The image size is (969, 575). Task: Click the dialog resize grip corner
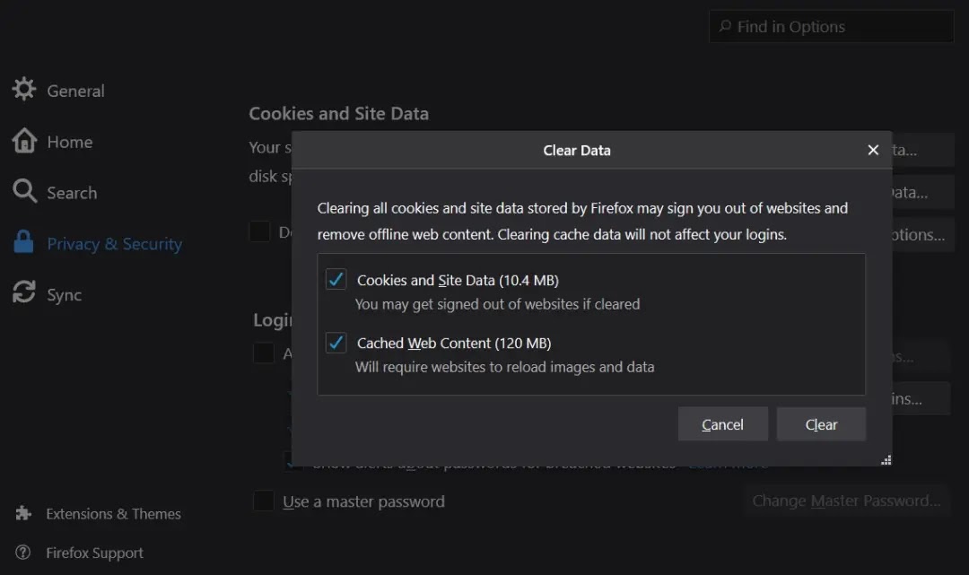pyautogui.click(x=886, y=459)
